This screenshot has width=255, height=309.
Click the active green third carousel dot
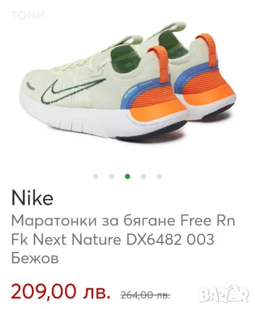pos(128,176)
